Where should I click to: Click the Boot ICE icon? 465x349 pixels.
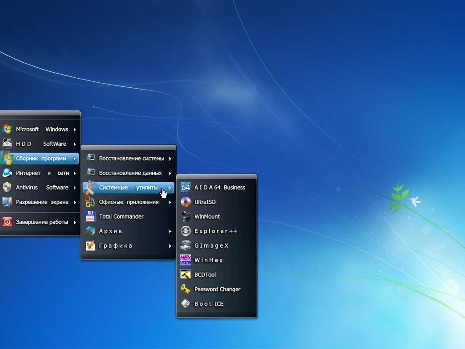(186, 304)
